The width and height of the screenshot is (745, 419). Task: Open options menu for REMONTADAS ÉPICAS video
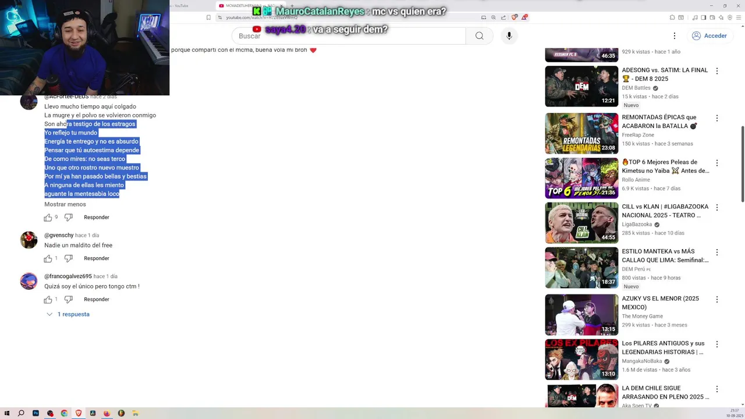click(x=717, y=118)
